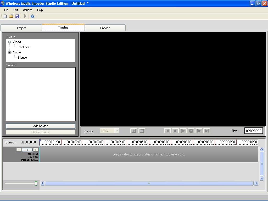268x201 pixels.
Task: Click the Add Source button
Action: click(x=41, y=126)
